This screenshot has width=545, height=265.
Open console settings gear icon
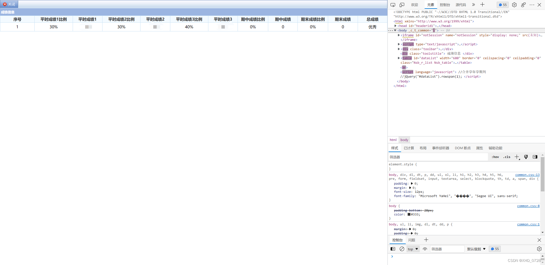point(539,249)
